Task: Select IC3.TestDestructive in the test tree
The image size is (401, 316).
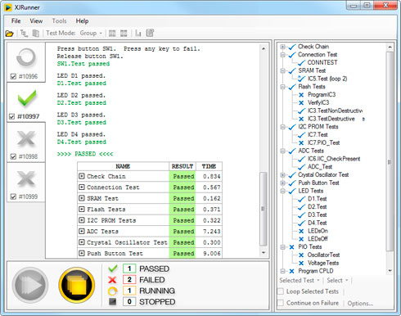Action: (331, 119)
